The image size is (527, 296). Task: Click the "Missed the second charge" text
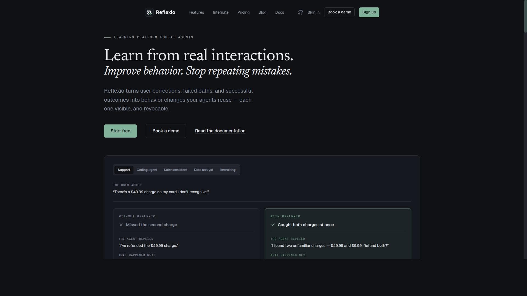tap(152, 225)
